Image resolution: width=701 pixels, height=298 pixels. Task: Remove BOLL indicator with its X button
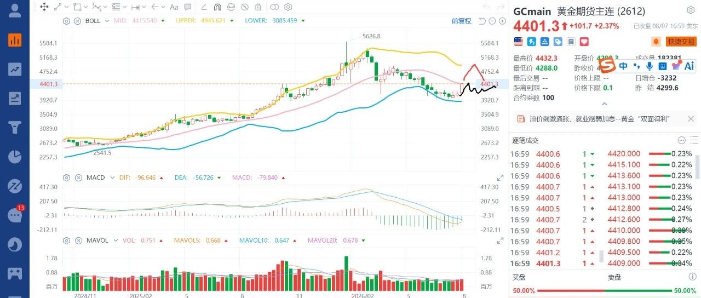[x=77, y=21]
